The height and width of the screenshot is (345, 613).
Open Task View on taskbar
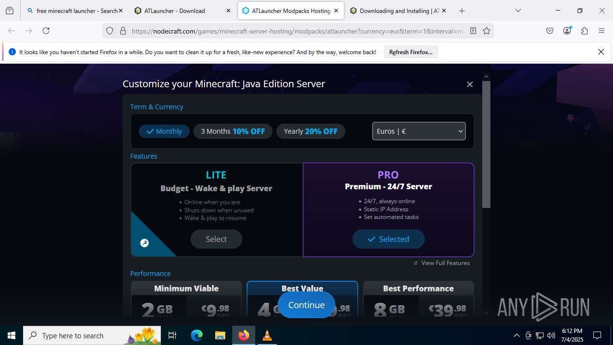click(172, 335)
